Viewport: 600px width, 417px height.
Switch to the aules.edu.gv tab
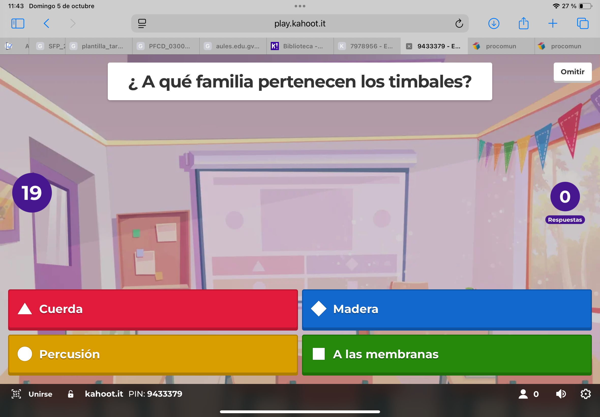click(x=233, y=46)
